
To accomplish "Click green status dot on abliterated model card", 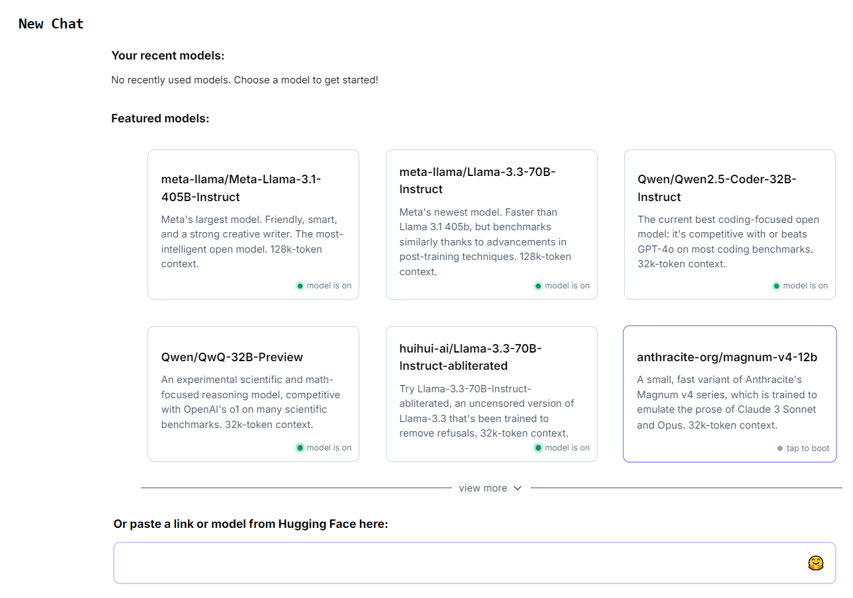I will pos(538,448).
